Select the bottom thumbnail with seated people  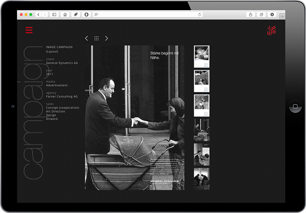(x=202, y=179)
